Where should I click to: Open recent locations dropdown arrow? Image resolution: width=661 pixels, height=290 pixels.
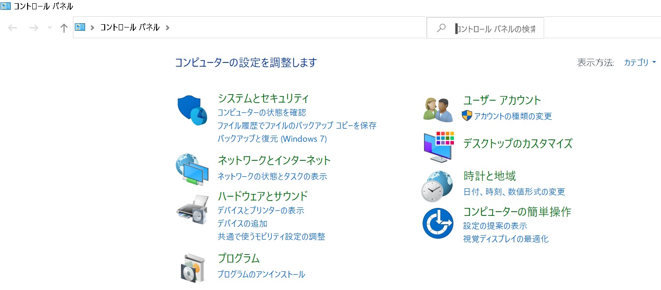point(50,28)
